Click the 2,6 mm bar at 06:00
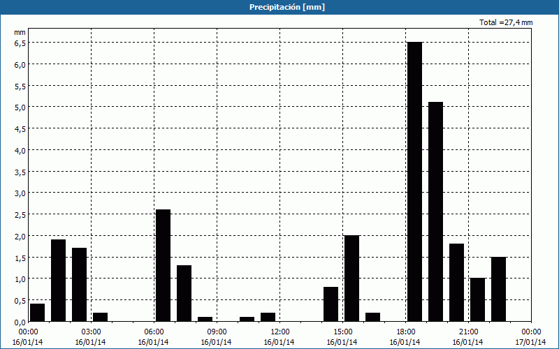This screenshot has width=559, height=349. (x=164, y=265)
